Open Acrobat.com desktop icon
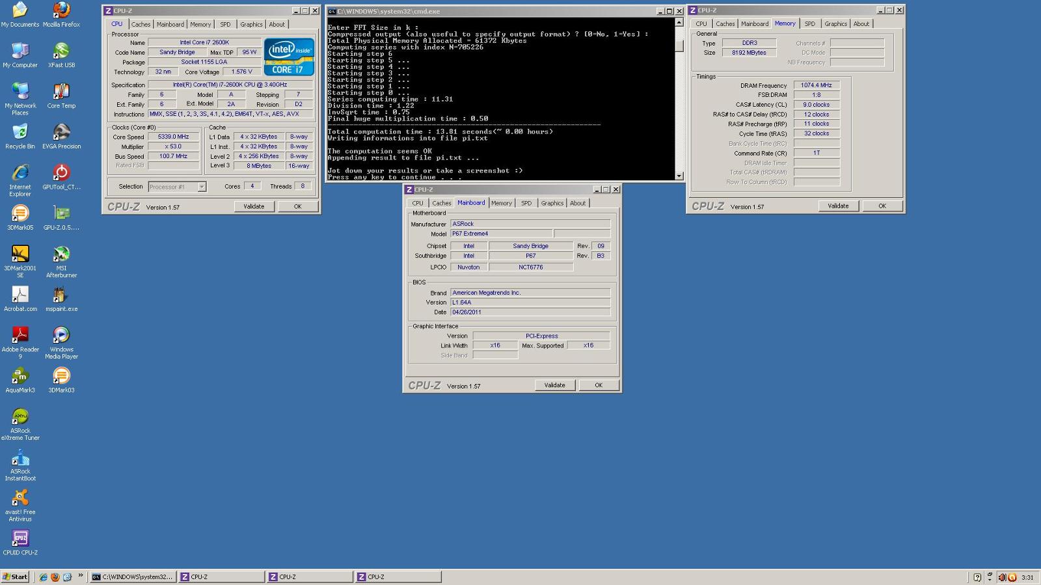Screen dimensions: 1041x585 point(20,299)
